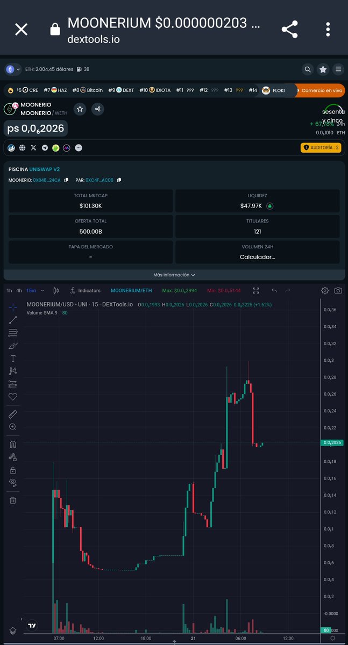Open the token Telegram link

pyautogui.click(x=45, y=147)
